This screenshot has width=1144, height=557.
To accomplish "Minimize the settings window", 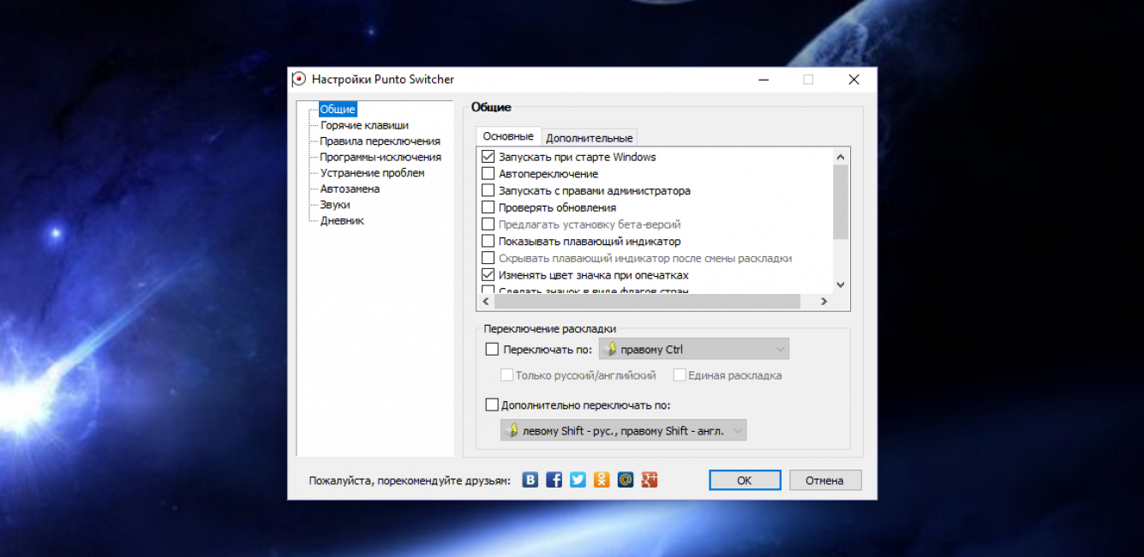I will click(763, 80).
